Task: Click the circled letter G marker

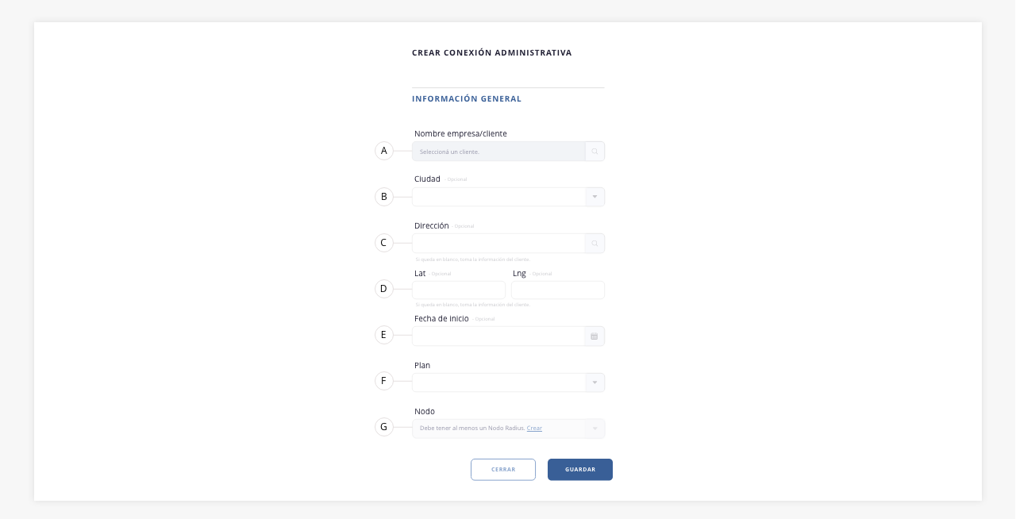Action: pyautogui.click(x=384, y=427)
